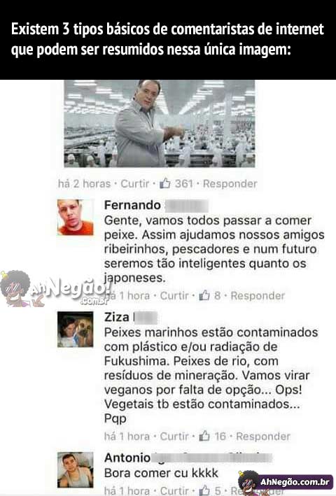Open the name link Ziza

pos(116,317)
